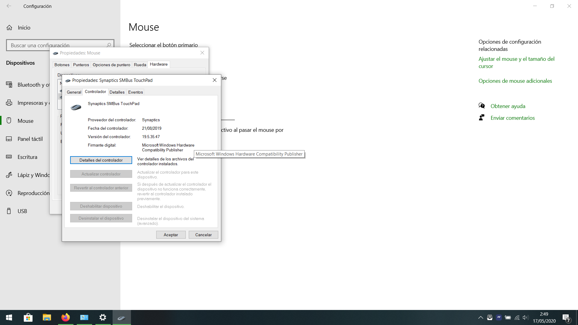The image size is (578, 325).
Task: Click the volume tray icon
Action: click(526, 317)
